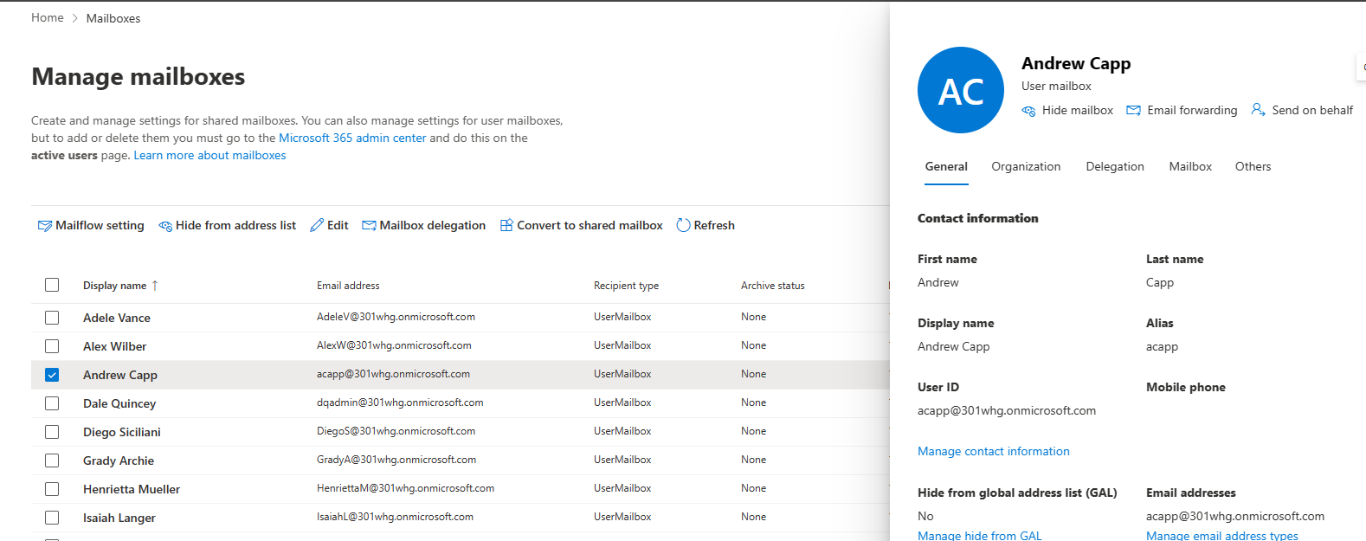Click the Convert to shared mailbox icon
The width and height of the screenshot is (1366, 541).
pyautogui.click(x=506, y=225)
